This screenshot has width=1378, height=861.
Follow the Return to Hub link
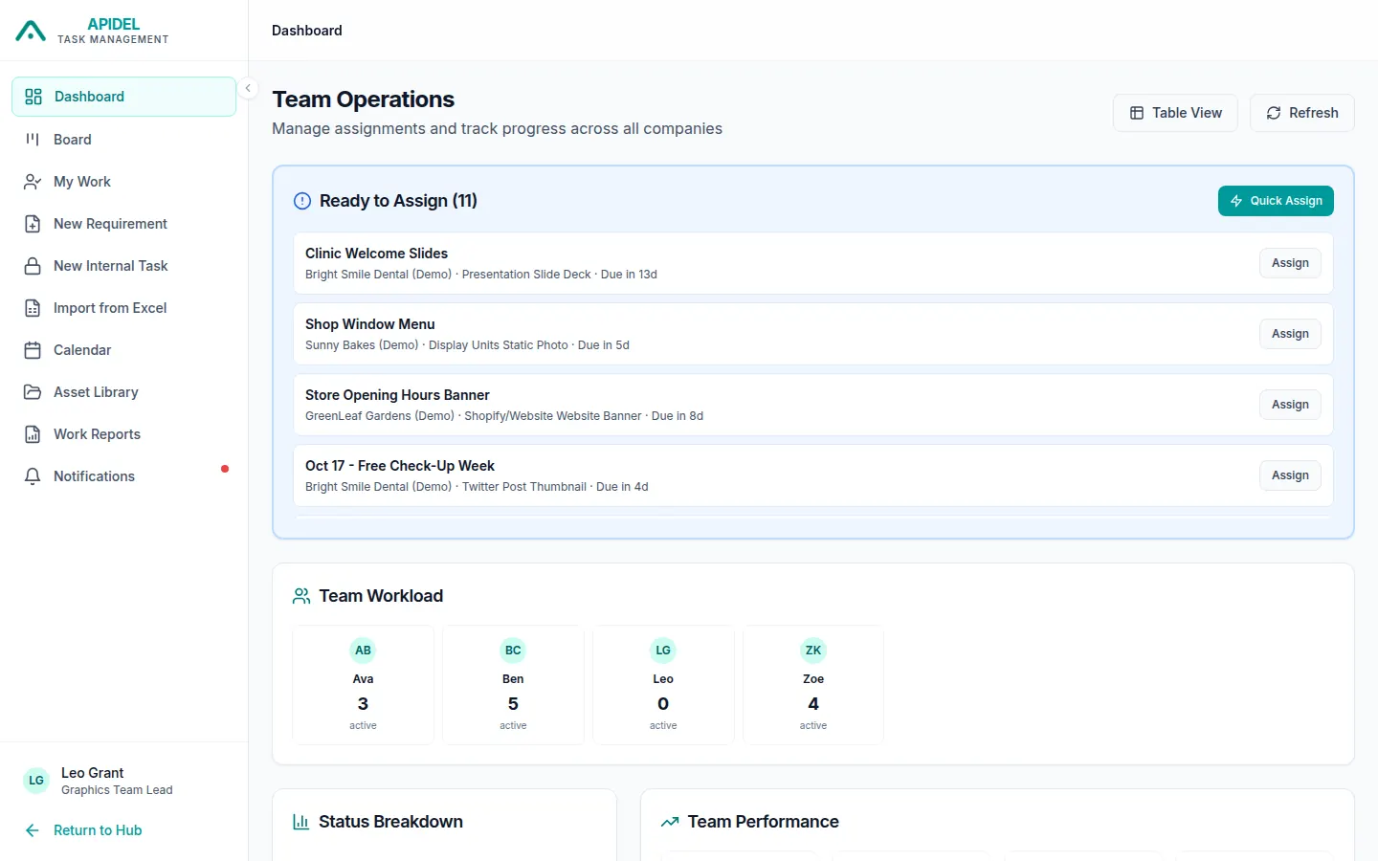click(x=98, y=830)
